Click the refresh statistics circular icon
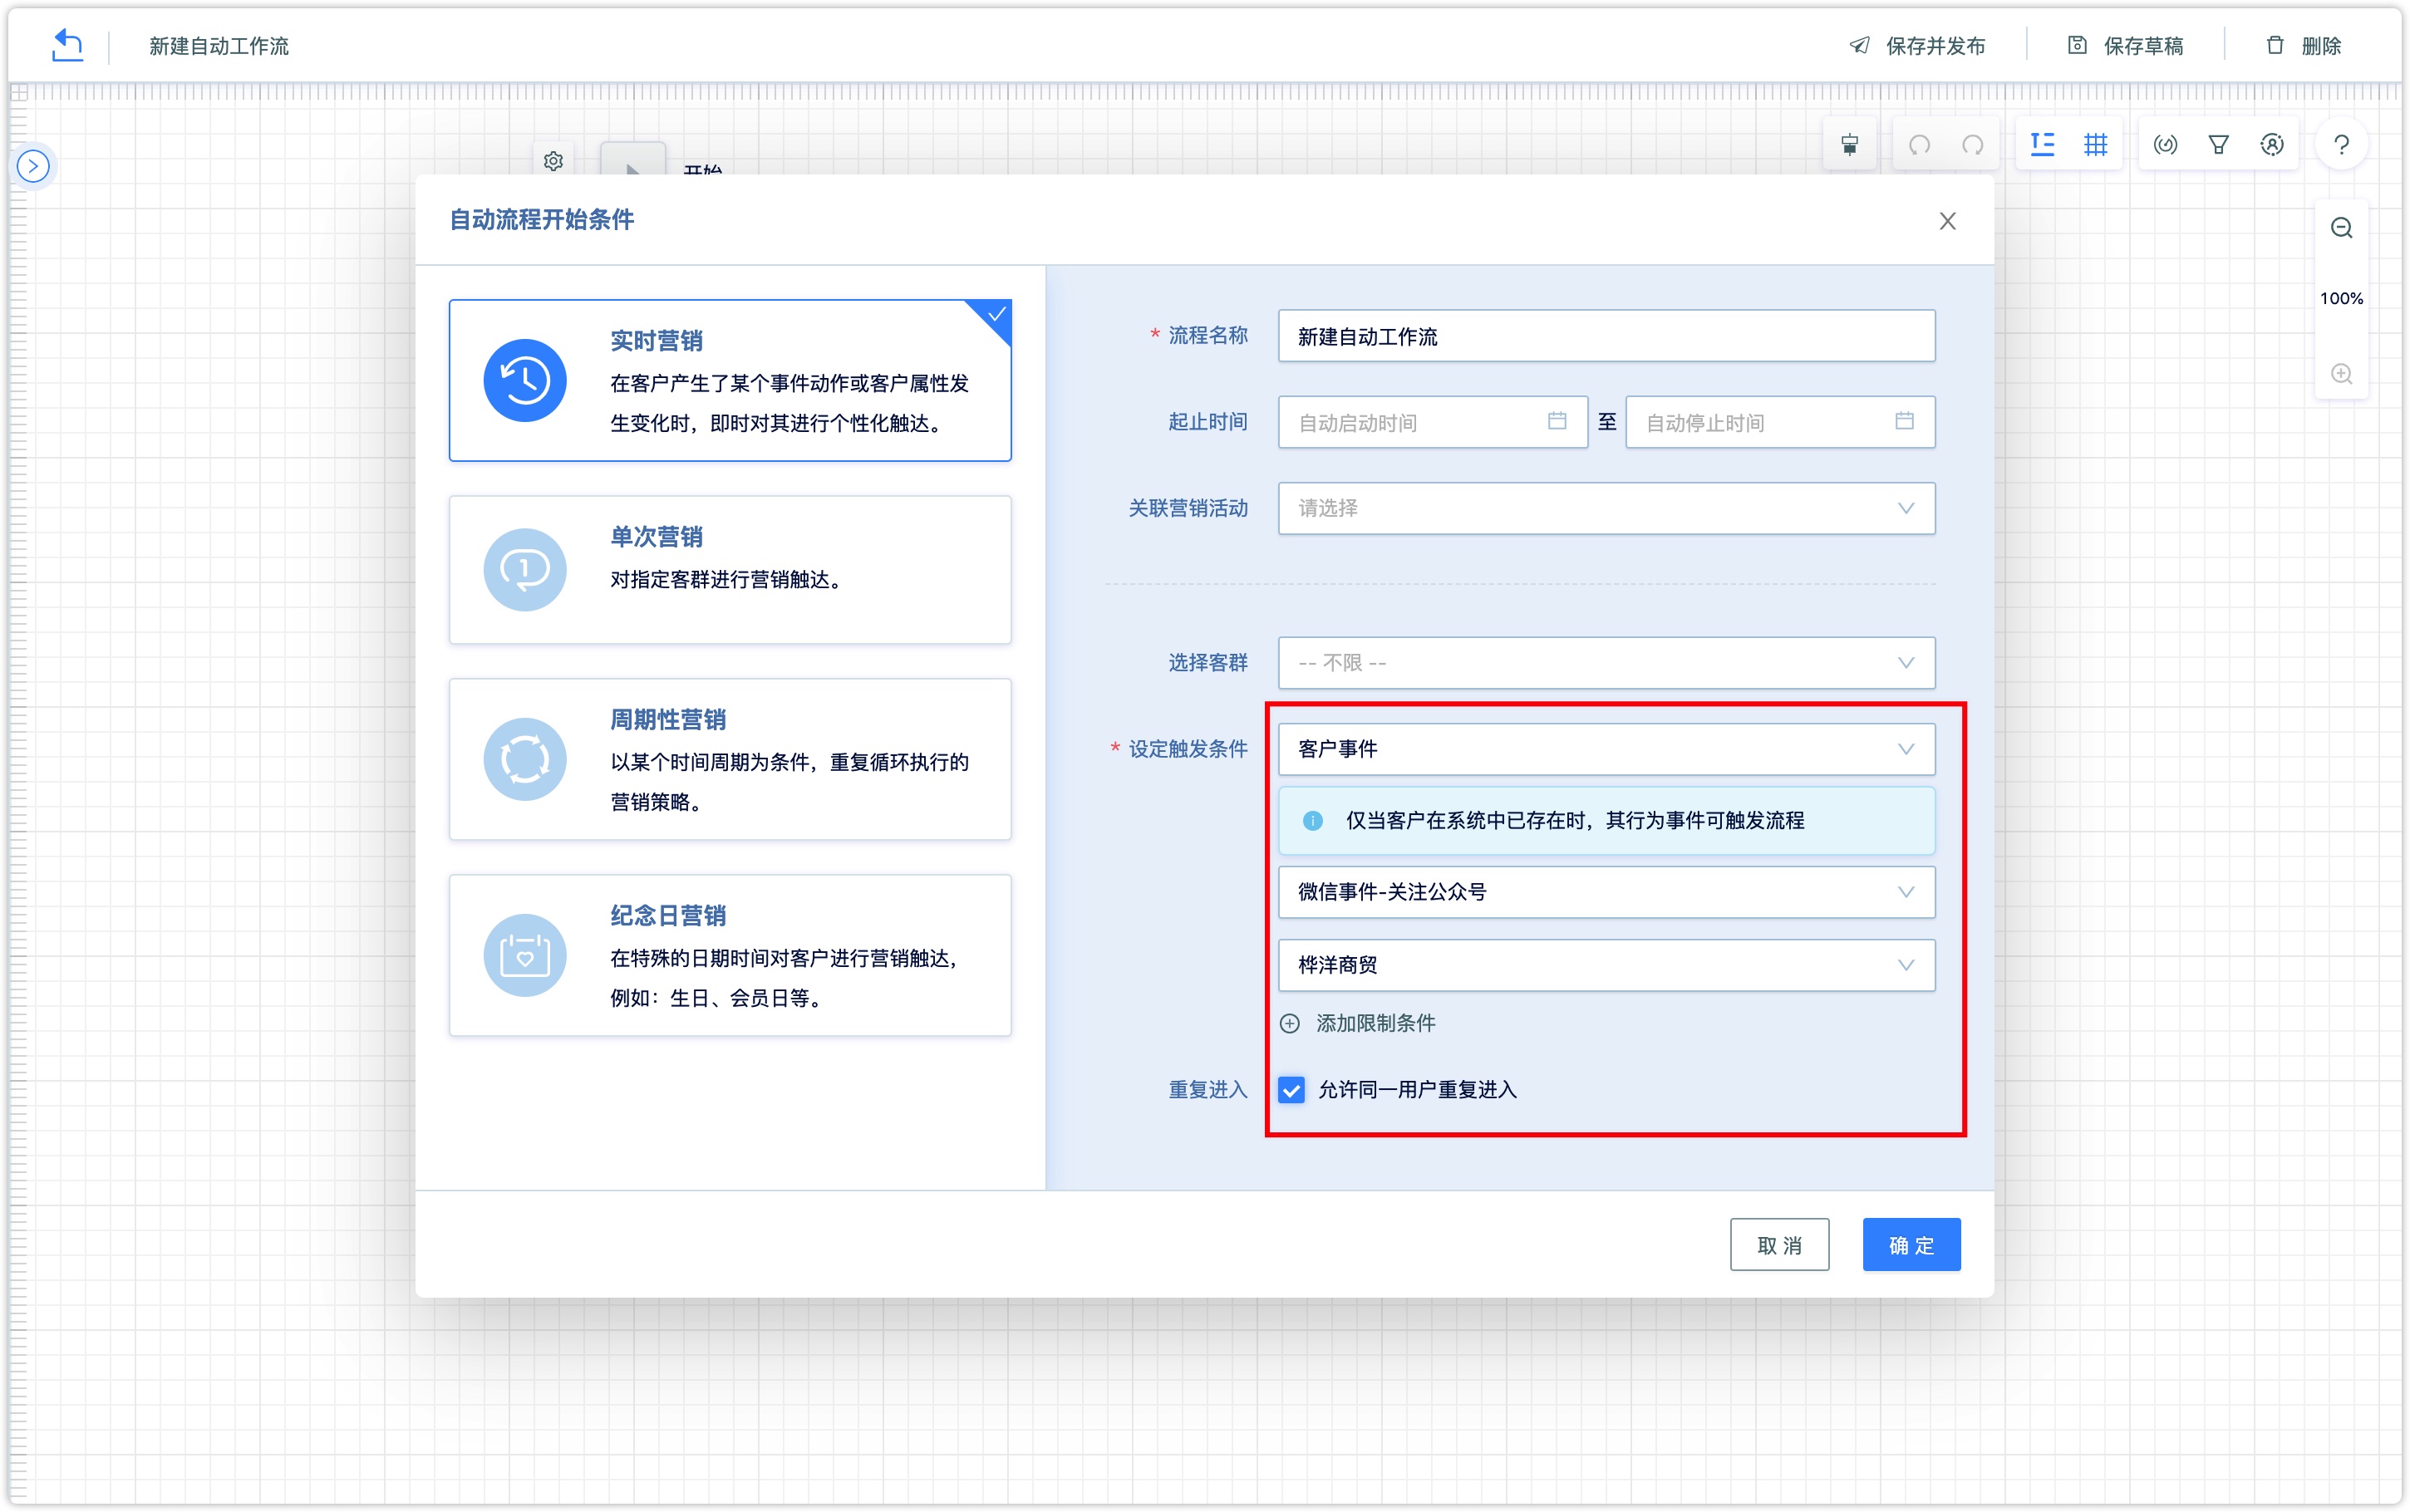This screenshot has width=2410, height=1512. (2165, 145)
